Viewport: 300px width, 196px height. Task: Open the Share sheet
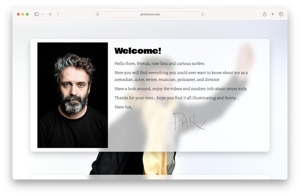point(264,14)
